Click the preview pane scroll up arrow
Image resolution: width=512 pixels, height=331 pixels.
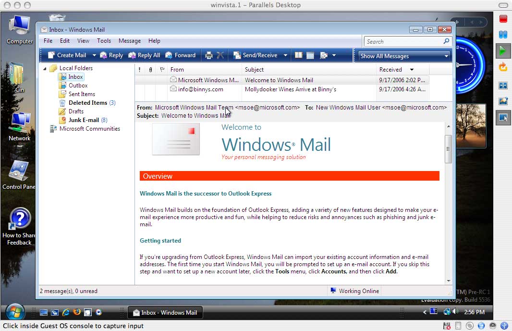coord(449,126)
